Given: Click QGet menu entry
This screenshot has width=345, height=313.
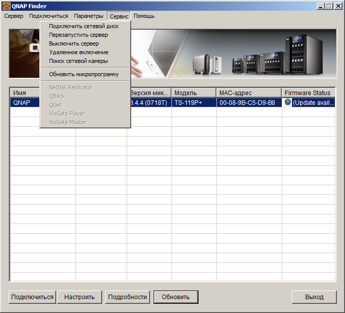Looking at the screenshot, I should click(86, 105).
